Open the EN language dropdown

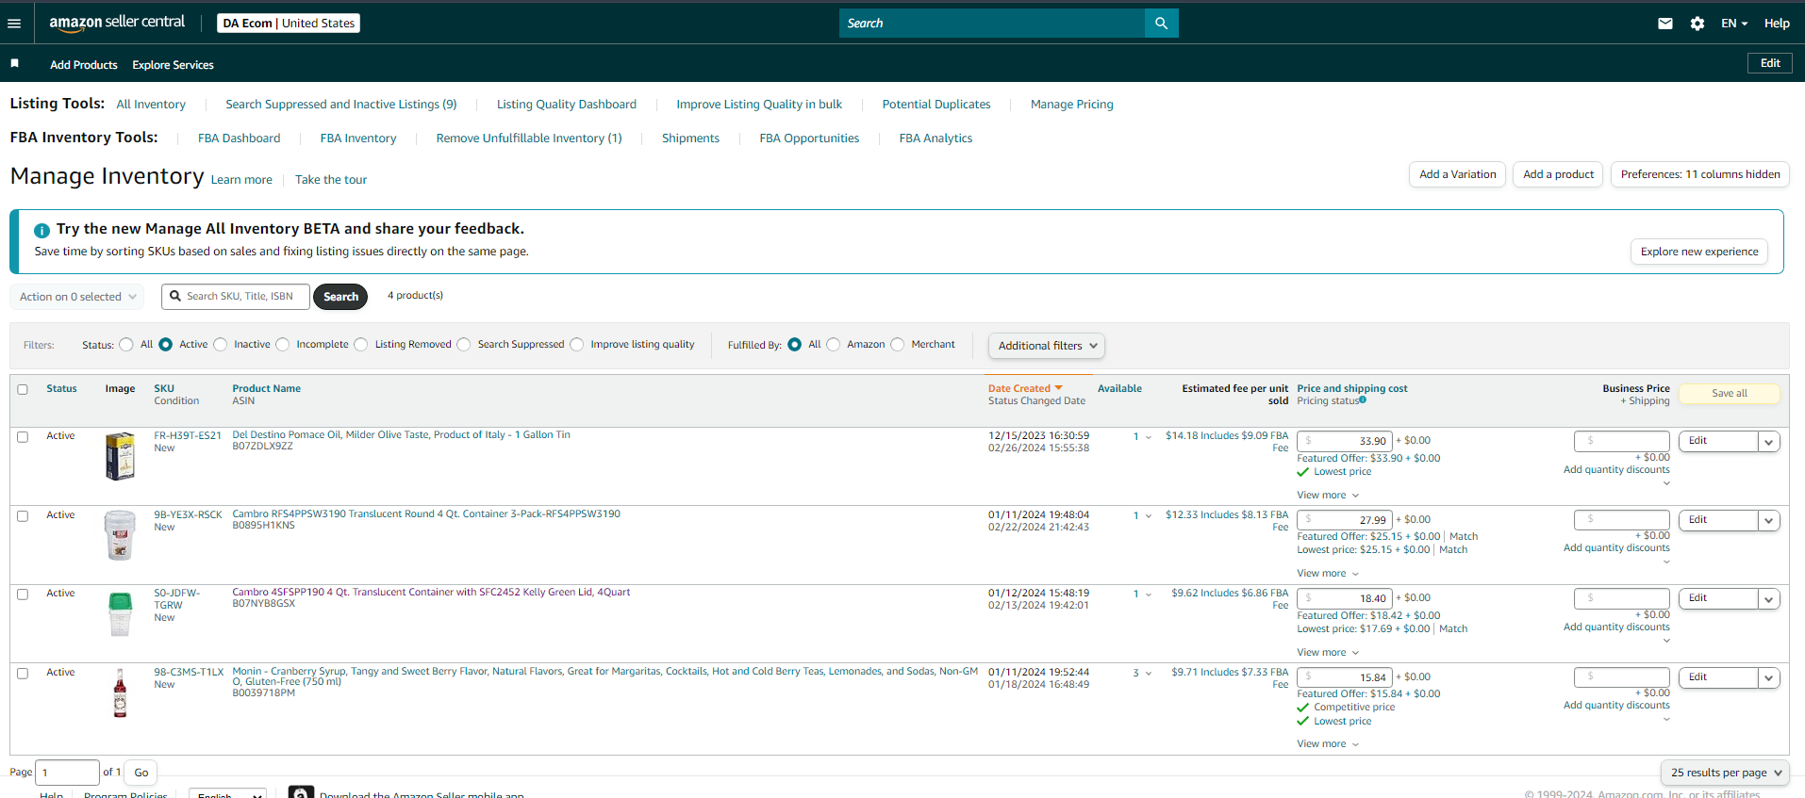pos(1734,24)
